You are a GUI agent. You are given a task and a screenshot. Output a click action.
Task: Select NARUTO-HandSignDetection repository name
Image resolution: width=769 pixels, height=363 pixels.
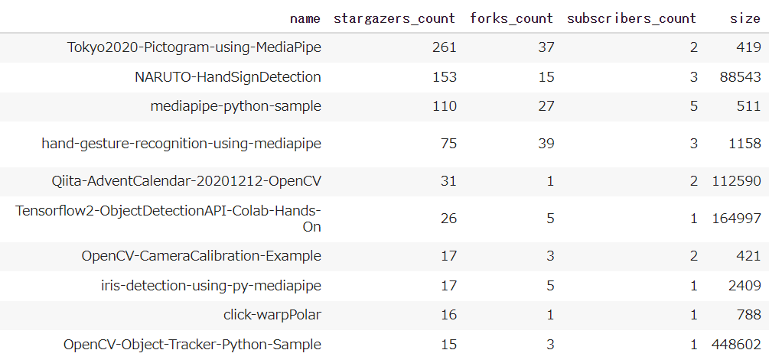click(228, 77)
